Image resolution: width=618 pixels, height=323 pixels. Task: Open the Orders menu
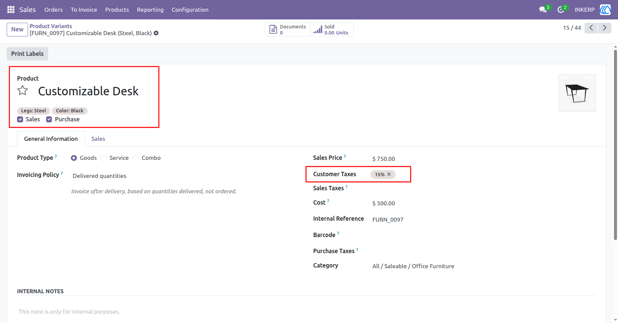coord(54,10)
